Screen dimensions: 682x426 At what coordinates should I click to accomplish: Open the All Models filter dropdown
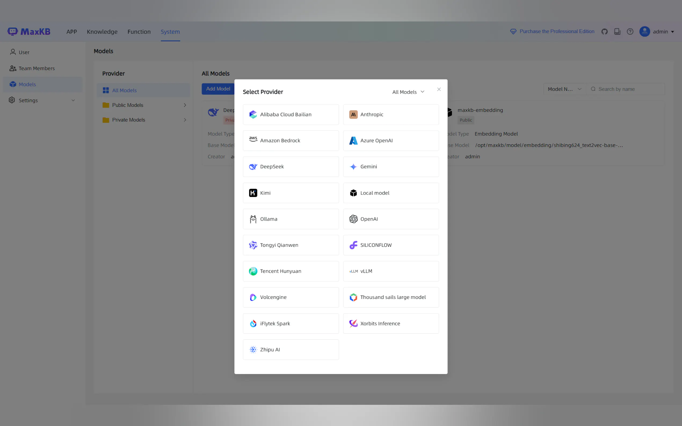point(408,92)
